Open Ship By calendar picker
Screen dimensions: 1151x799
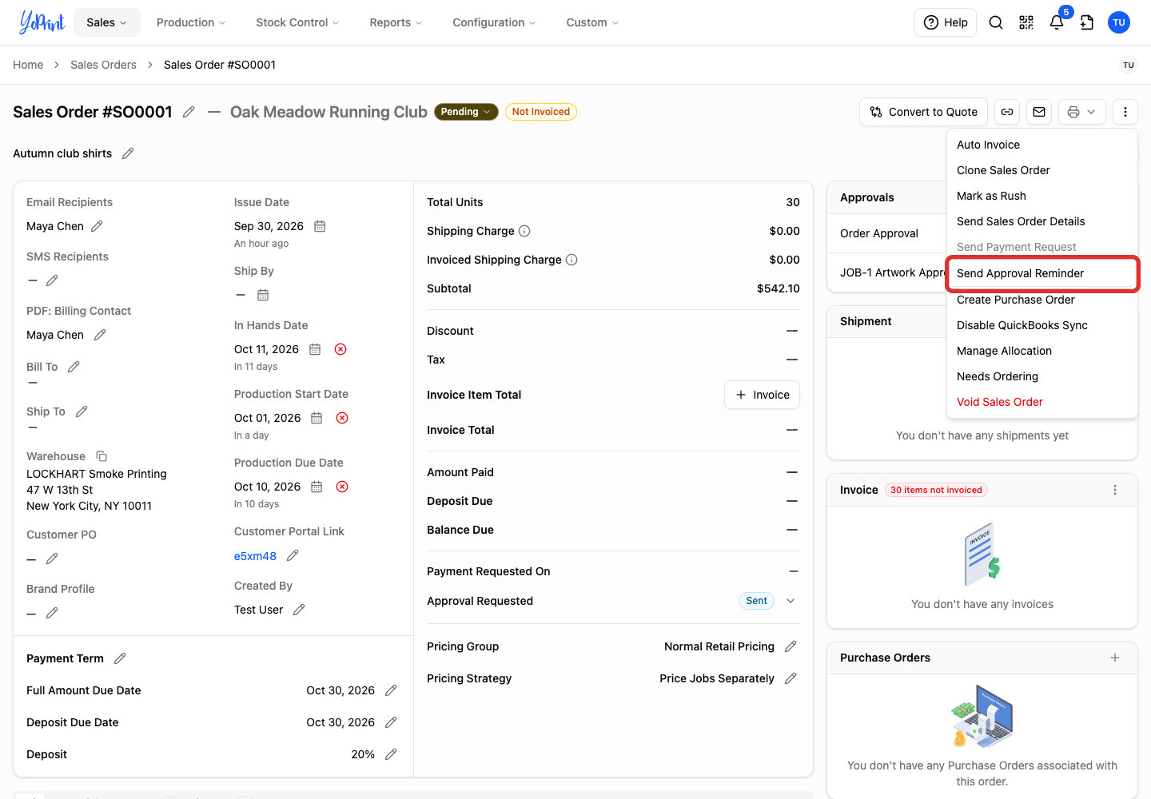262,295
